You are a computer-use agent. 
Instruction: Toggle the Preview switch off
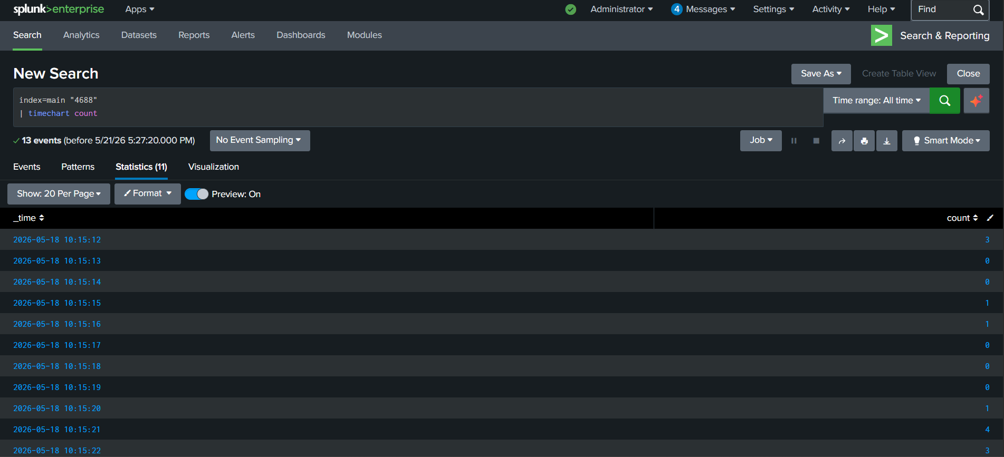pos(196,194)
